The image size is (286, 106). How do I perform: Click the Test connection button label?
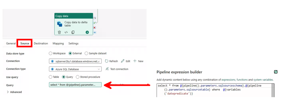pos(119,69)
